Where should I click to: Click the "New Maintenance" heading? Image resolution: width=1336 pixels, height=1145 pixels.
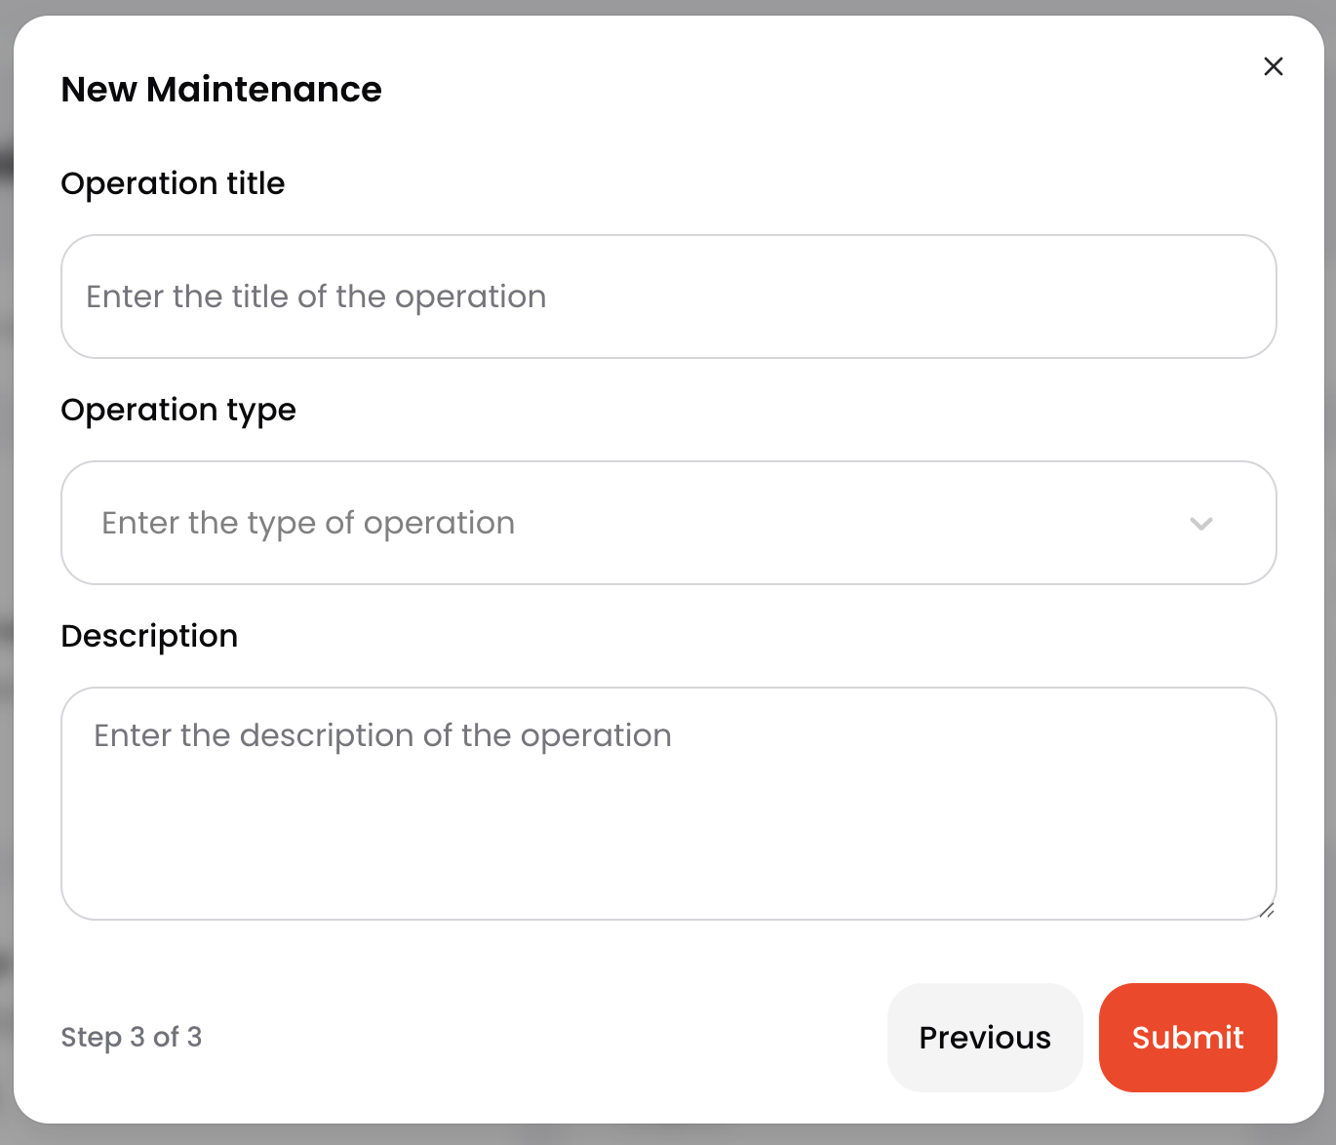point(221,90)
